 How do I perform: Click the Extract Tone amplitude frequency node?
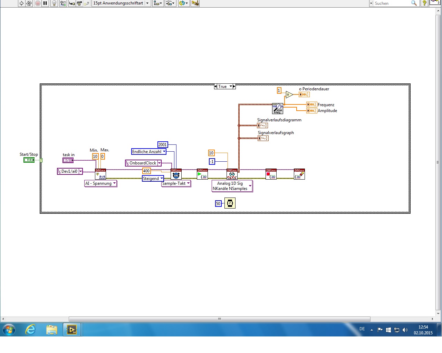coord(278,109)
